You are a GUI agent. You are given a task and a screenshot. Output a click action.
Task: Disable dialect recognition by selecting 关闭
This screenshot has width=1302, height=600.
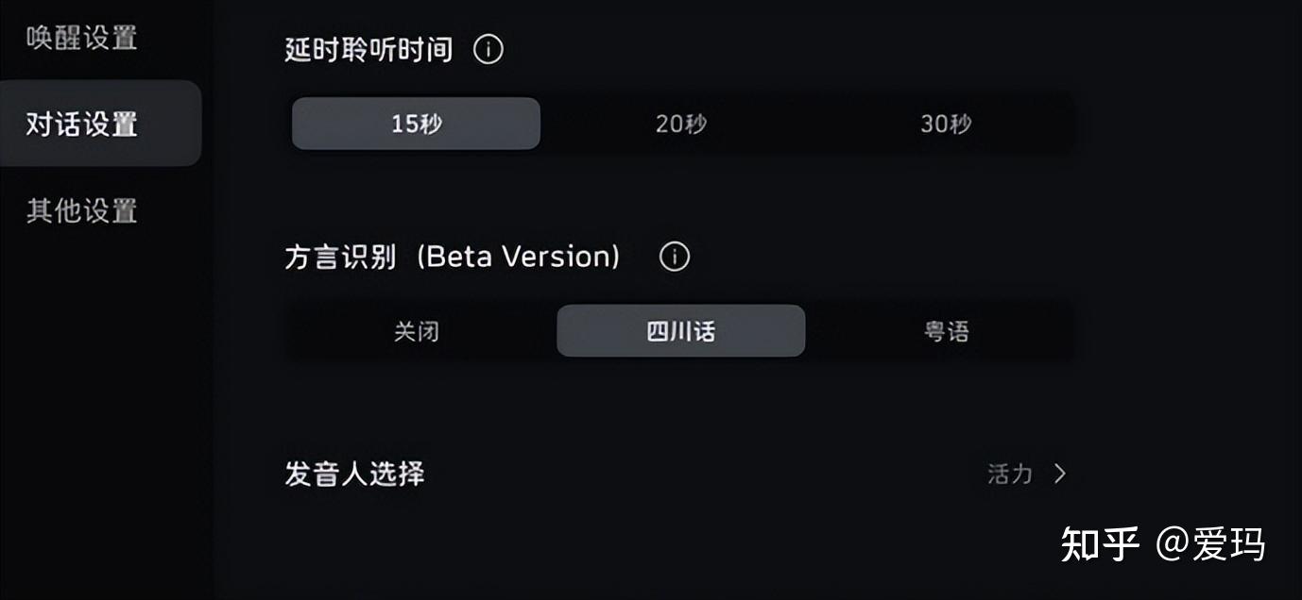(x=416, y=330)
